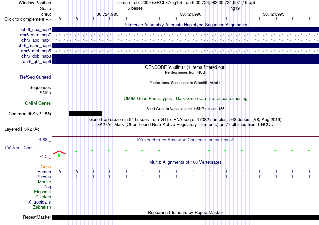This screenshot has height=225, width=319.
Task: Click the first A base in the sequence row
Action: [60, 19]
